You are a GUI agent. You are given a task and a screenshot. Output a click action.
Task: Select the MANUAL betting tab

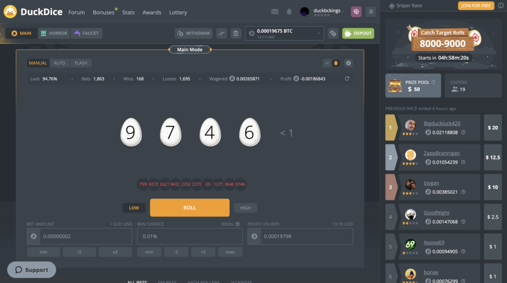38,63
